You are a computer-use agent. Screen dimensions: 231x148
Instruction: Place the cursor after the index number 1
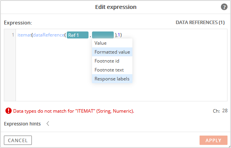click(120, 35)
